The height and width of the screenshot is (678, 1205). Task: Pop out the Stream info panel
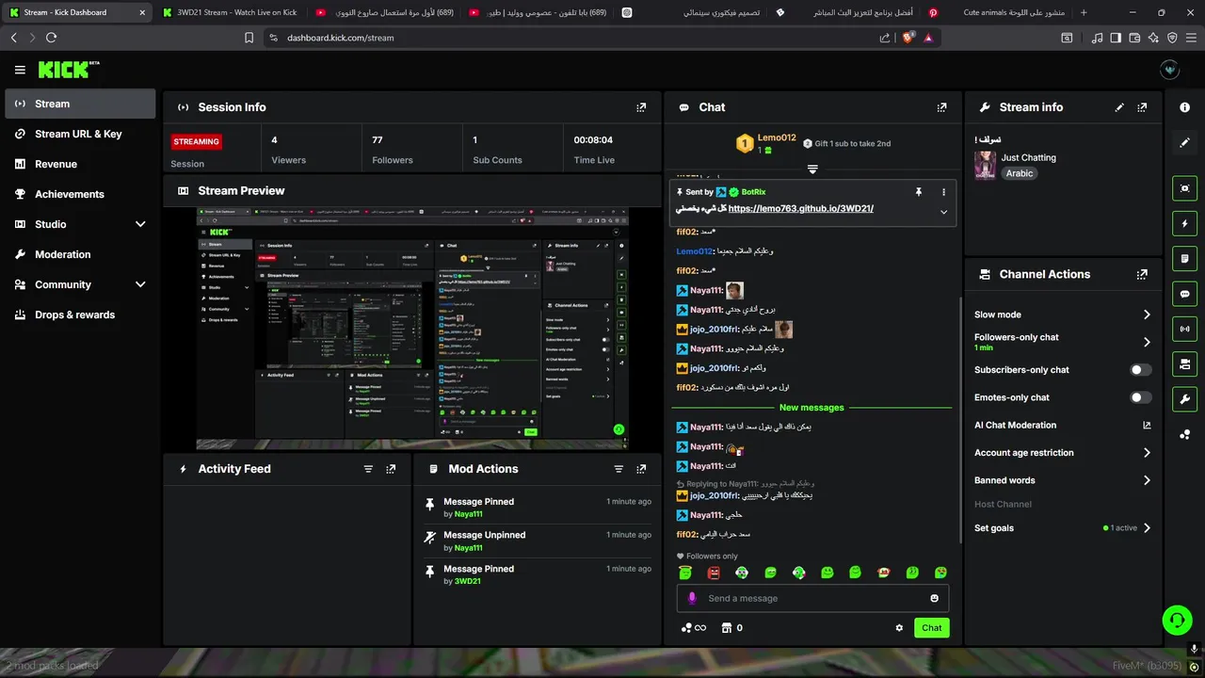[x=1142, y=107]
